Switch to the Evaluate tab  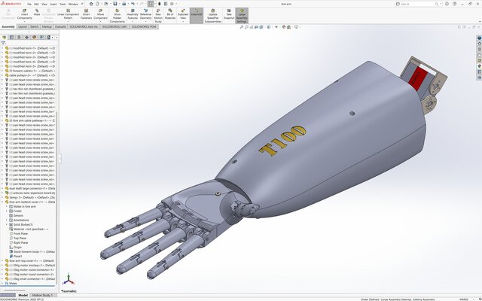(x=60, y=27)
